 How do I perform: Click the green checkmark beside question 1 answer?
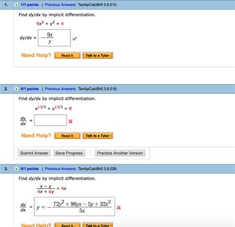(x=75, y=39)
